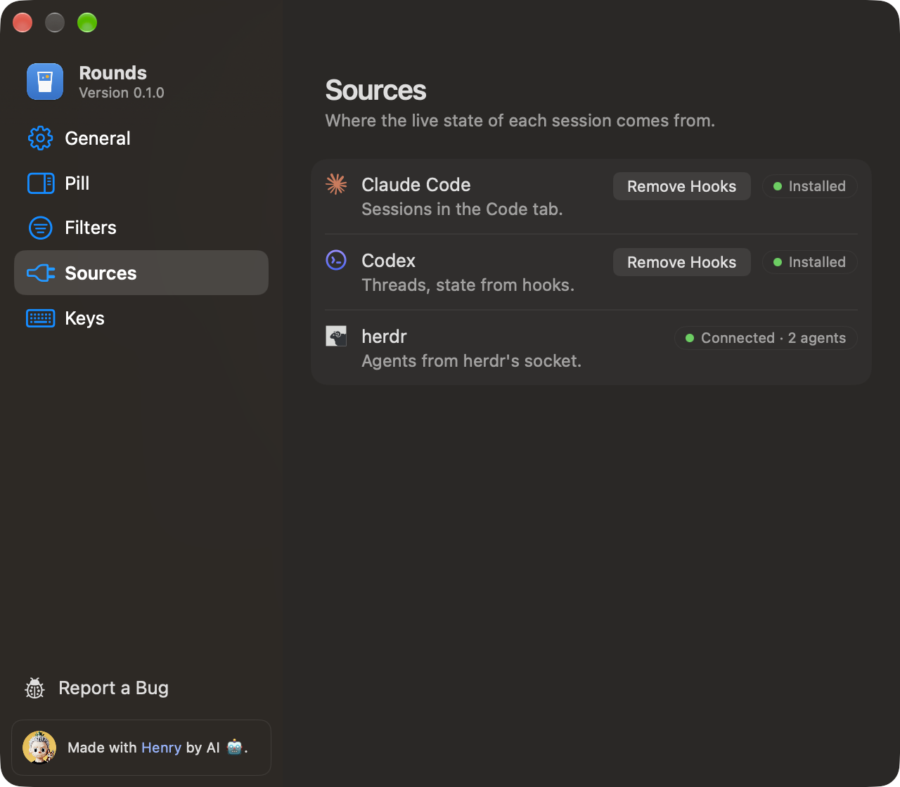The height and width of the screenshot is (787, 900).
Task: Click 'Sessions in the Code tab.' description
Action: pos(462,209)
